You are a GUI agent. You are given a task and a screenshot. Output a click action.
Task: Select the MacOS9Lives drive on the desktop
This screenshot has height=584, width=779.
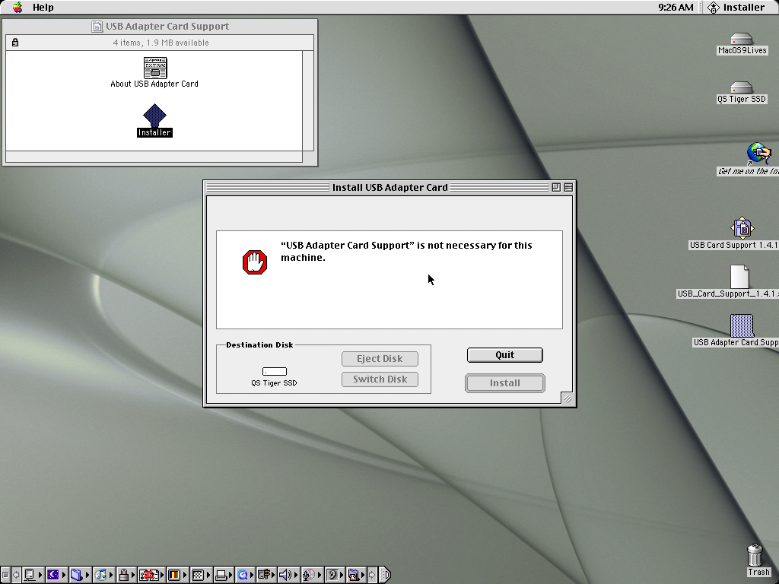[742, 43]
